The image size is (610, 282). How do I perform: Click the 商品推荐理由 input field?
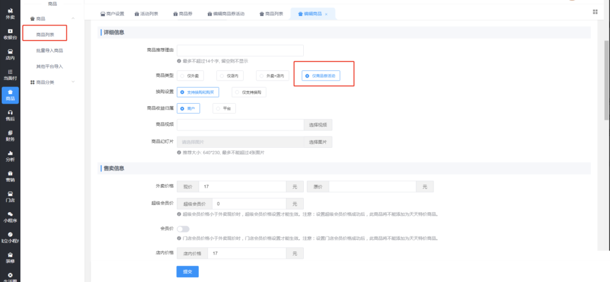point(240,50)
